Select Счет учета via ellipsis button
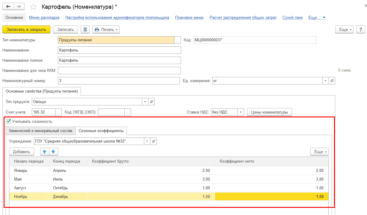This screenshot has width=367, height=215. click(59, 112)
